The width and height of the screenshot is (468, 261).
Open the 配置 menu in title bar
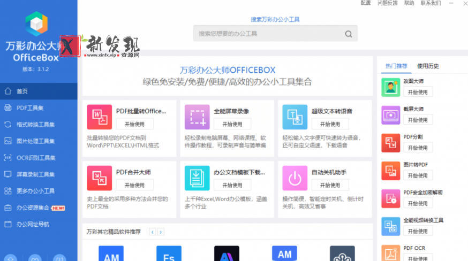366,3
